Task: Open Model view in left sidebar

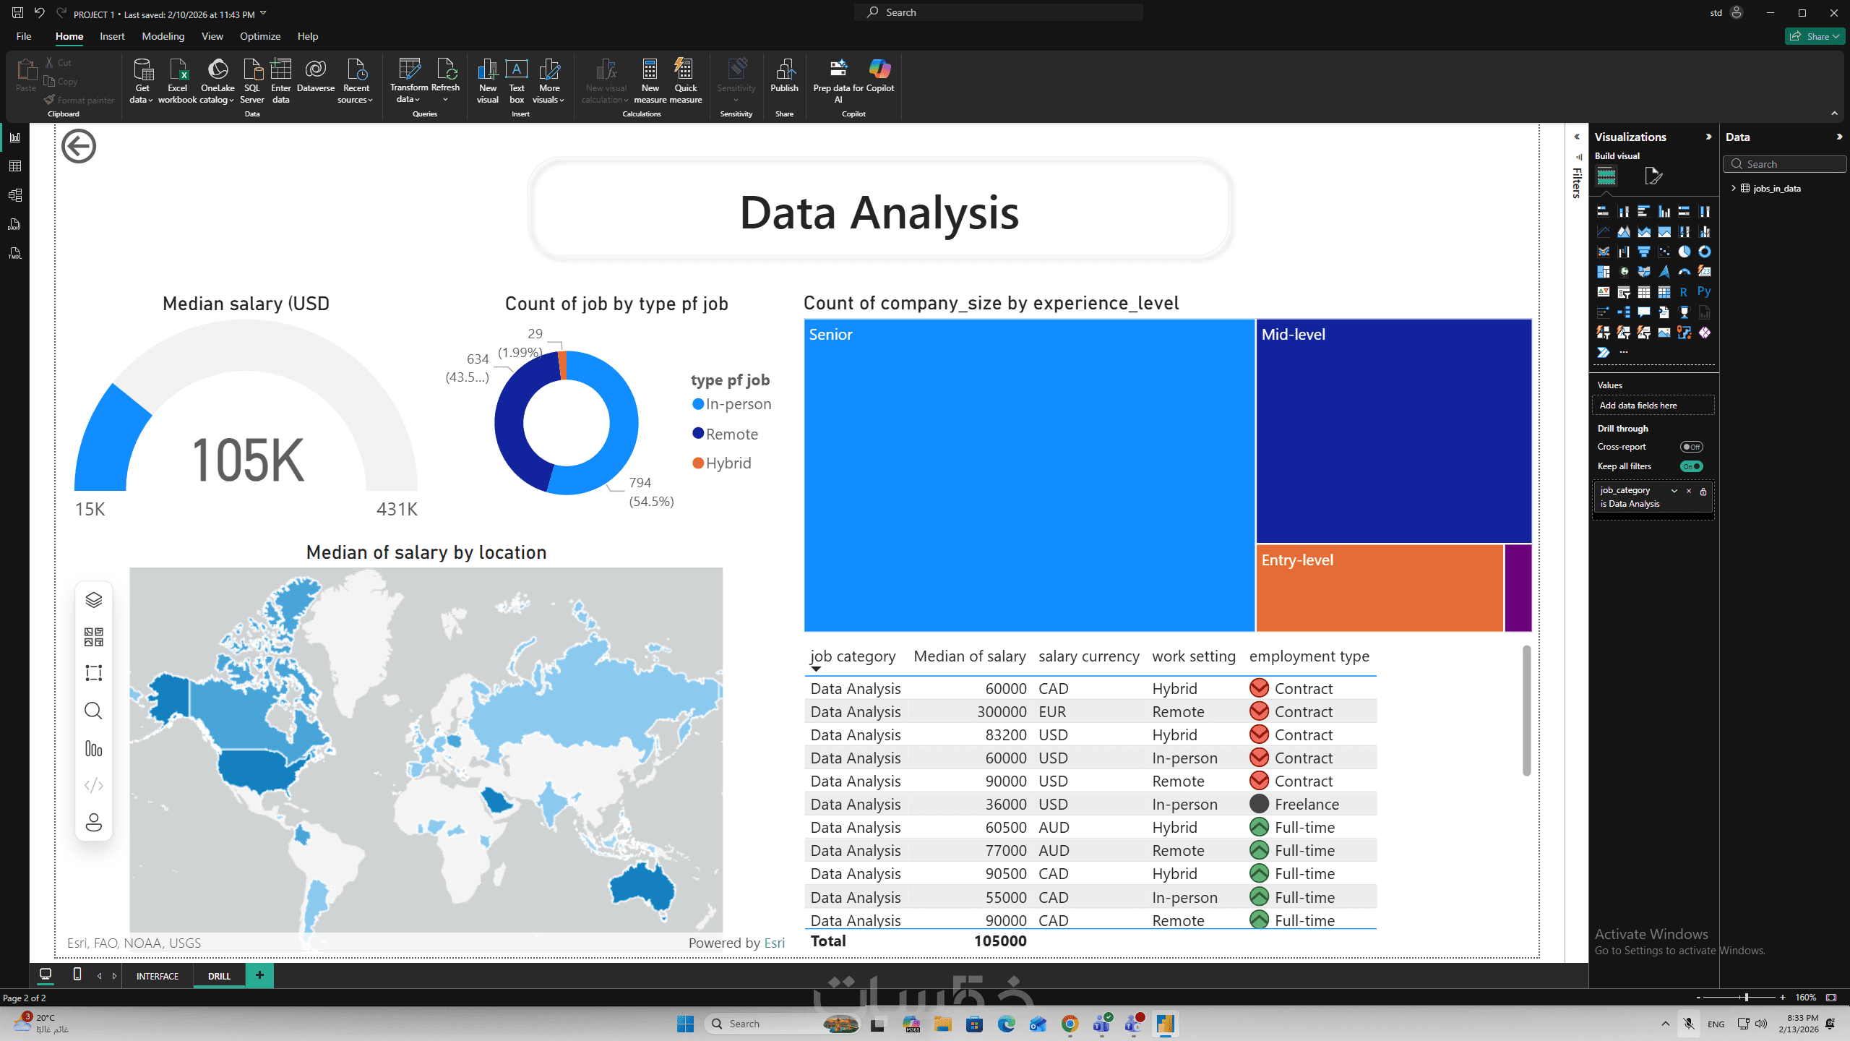Action: click(14, 195)
